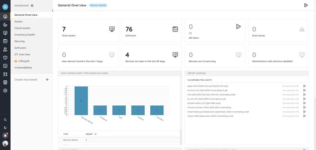
Task: Open user profile avatar at bottom left
Action: pyautogui.click(x=5, y=143)
